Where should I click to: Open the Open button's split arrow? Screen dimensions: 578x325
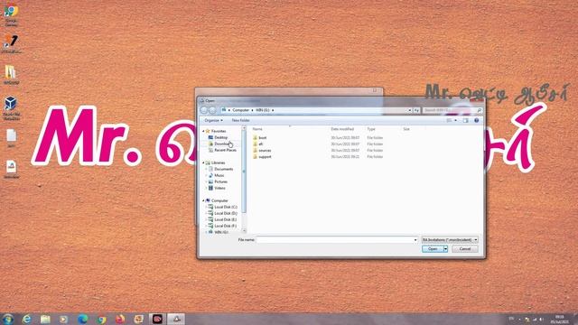pos(445,249)
